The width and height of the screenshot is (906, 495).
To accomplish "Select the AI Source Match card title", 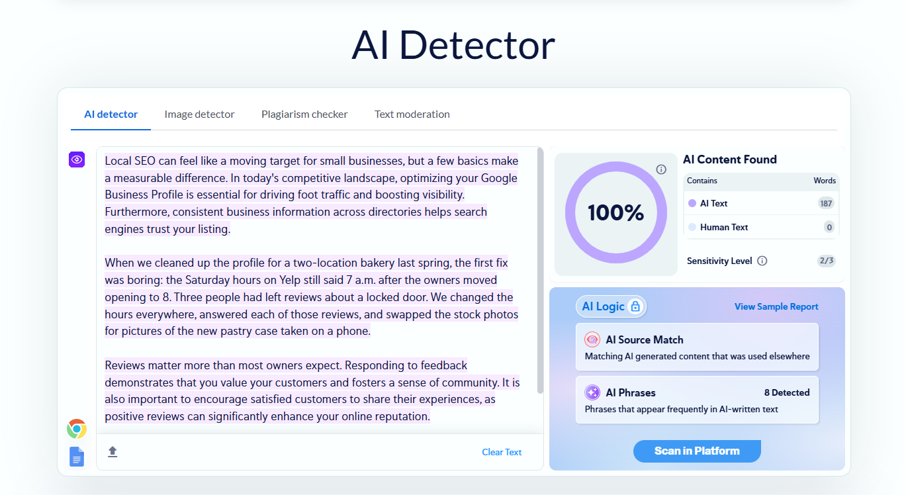I will [645, 339].
